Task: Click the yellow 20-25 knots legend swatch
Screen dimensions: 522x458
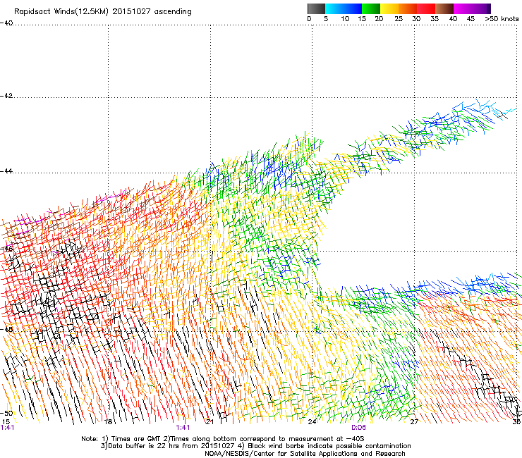Action: [x=389, y=8]
